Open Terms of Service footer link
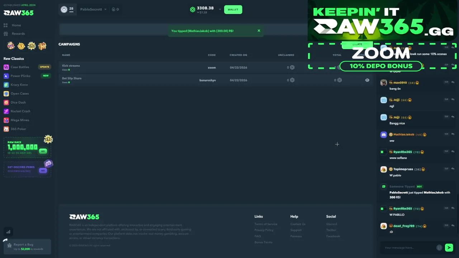 coord(266,224)
